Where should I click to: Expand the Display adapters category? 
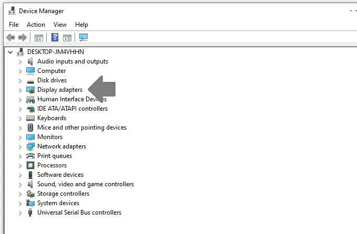(20, 90)
